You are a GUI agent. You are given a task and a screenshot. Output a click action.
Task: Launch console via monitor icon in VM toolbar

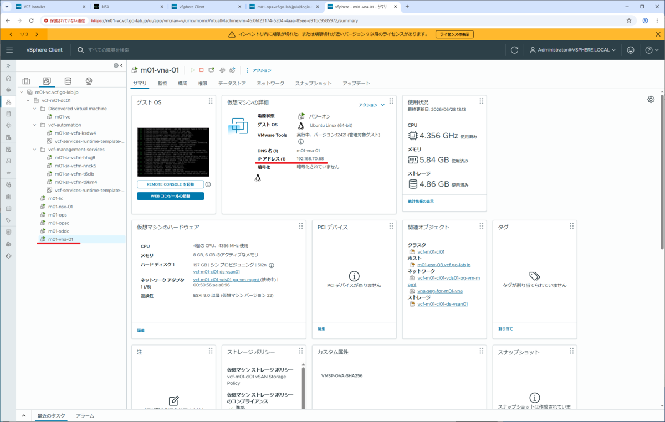pyautogui.click(x=212, y=70)
